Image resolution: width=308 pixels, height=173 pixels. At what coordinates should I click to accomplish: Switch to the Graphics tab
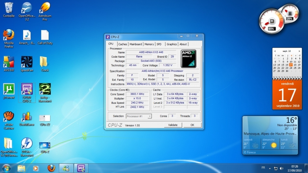click(172, 44)
